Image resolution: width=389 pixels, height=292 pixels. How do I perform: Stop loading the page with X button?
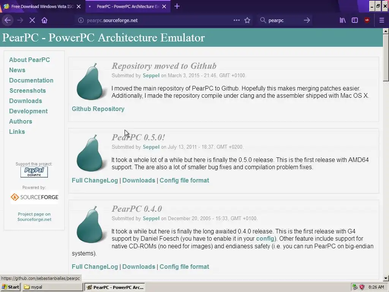[x=32, y=21]
